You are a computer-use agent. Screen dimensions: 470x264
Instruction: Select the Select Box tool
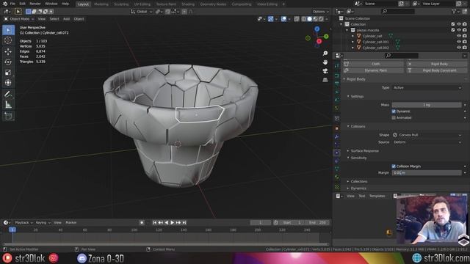pyautogui.click(x=8, y=30)
